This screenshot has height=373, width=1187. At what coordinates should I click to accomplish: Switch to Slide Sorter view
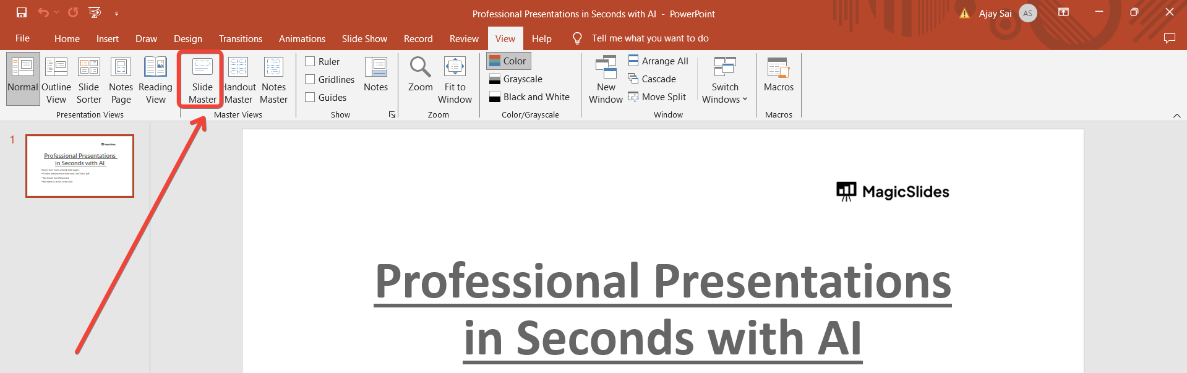coord(88,80)
